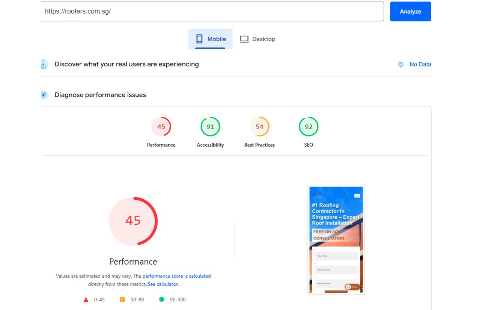The image size is (488, 310).
Task: Click the diagnose performance issues icon
Action: (x=44, y=95)
